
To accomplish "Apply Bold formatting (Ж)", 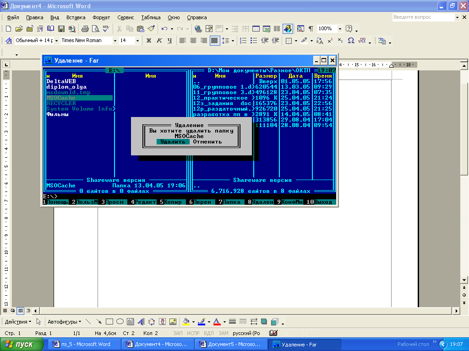I will (149, 41).
